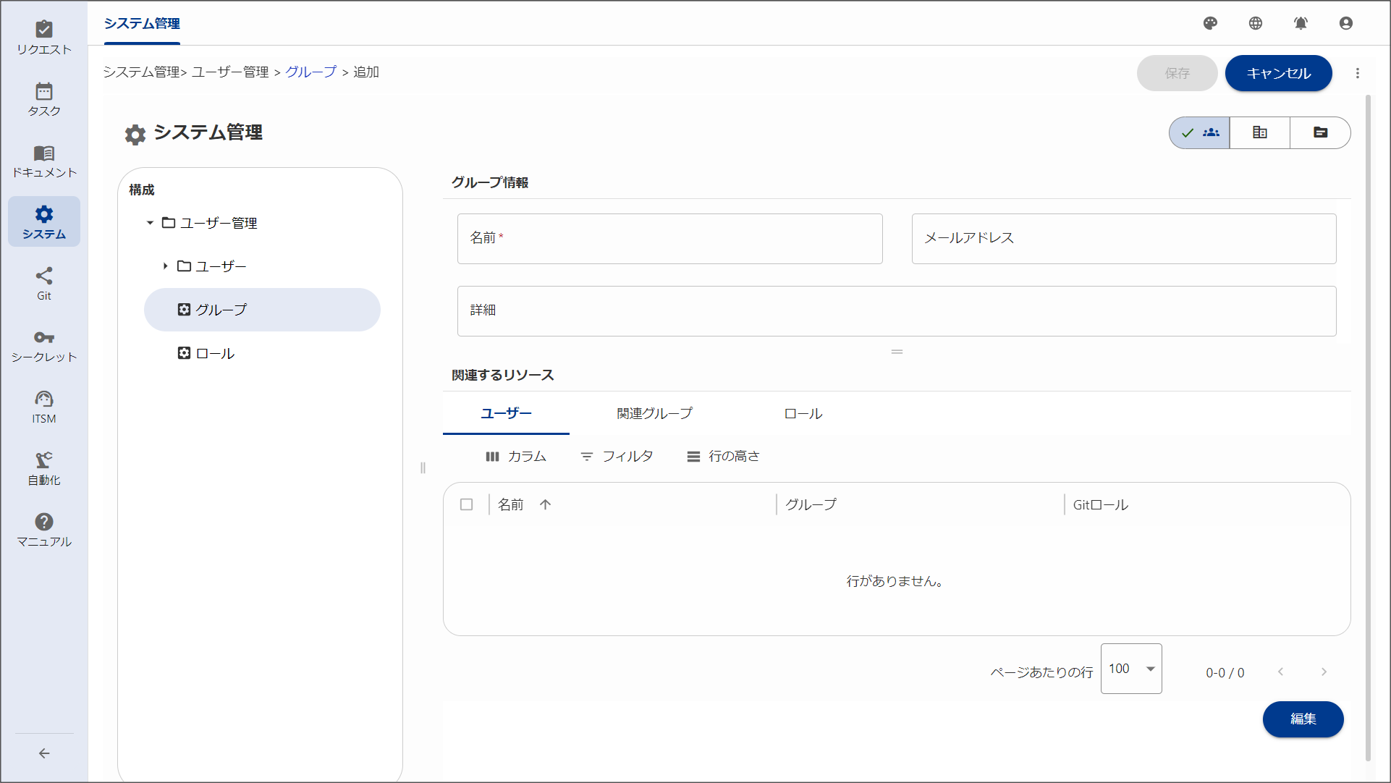Open the 行の高さ row height menu

(723, 456)
